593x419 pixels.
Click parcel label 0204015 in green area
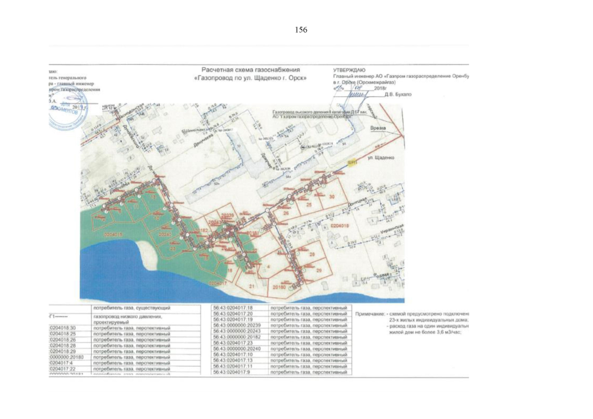point(113,234)
